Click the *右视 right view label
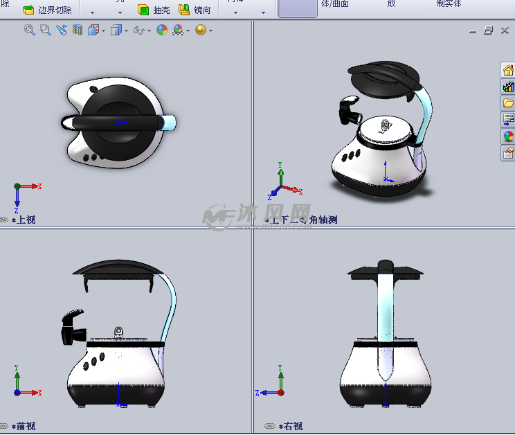 (x=291, y=426)
